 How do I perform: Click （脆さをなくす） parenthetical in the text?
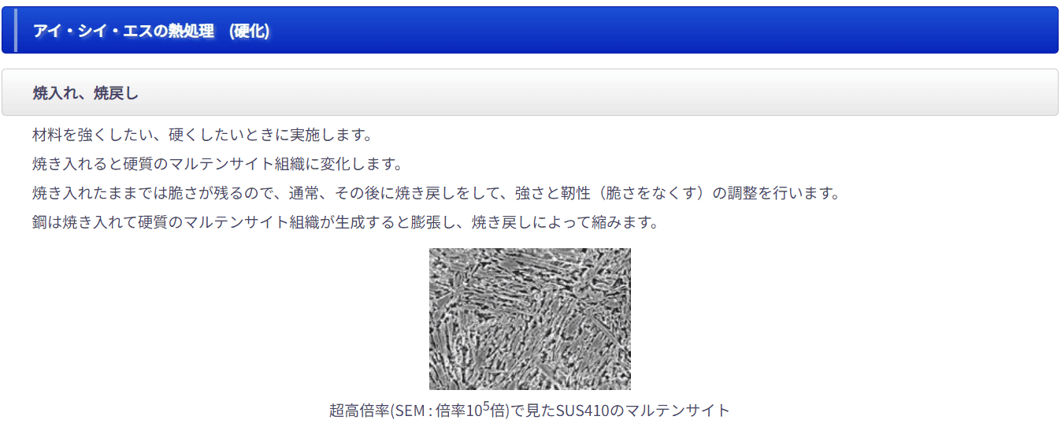coord(653,193)
